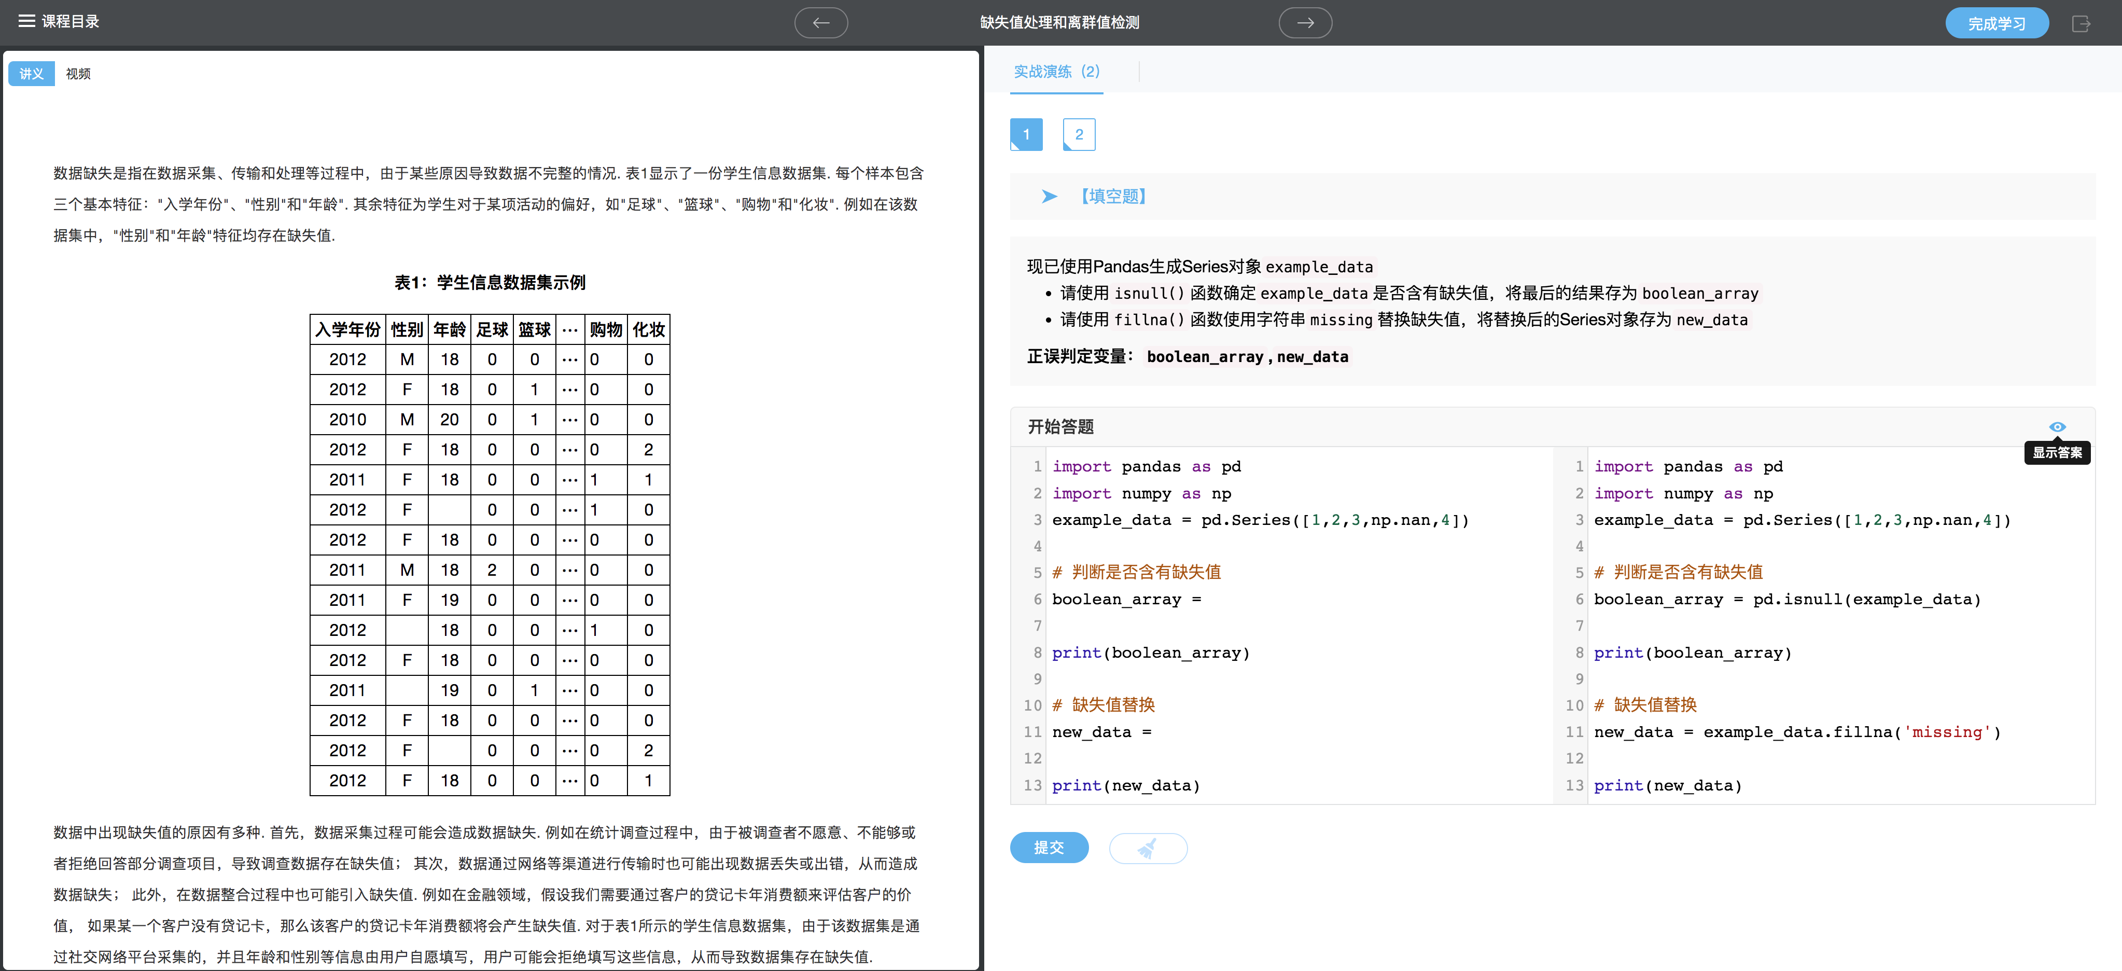The width and height of the screenshot is (2122, 971).
Task: Switch to the 讲义 tab
Action: 31,73
